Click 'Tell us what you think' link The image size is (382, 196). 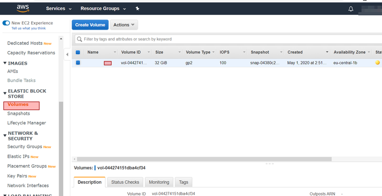click(29, 28)
